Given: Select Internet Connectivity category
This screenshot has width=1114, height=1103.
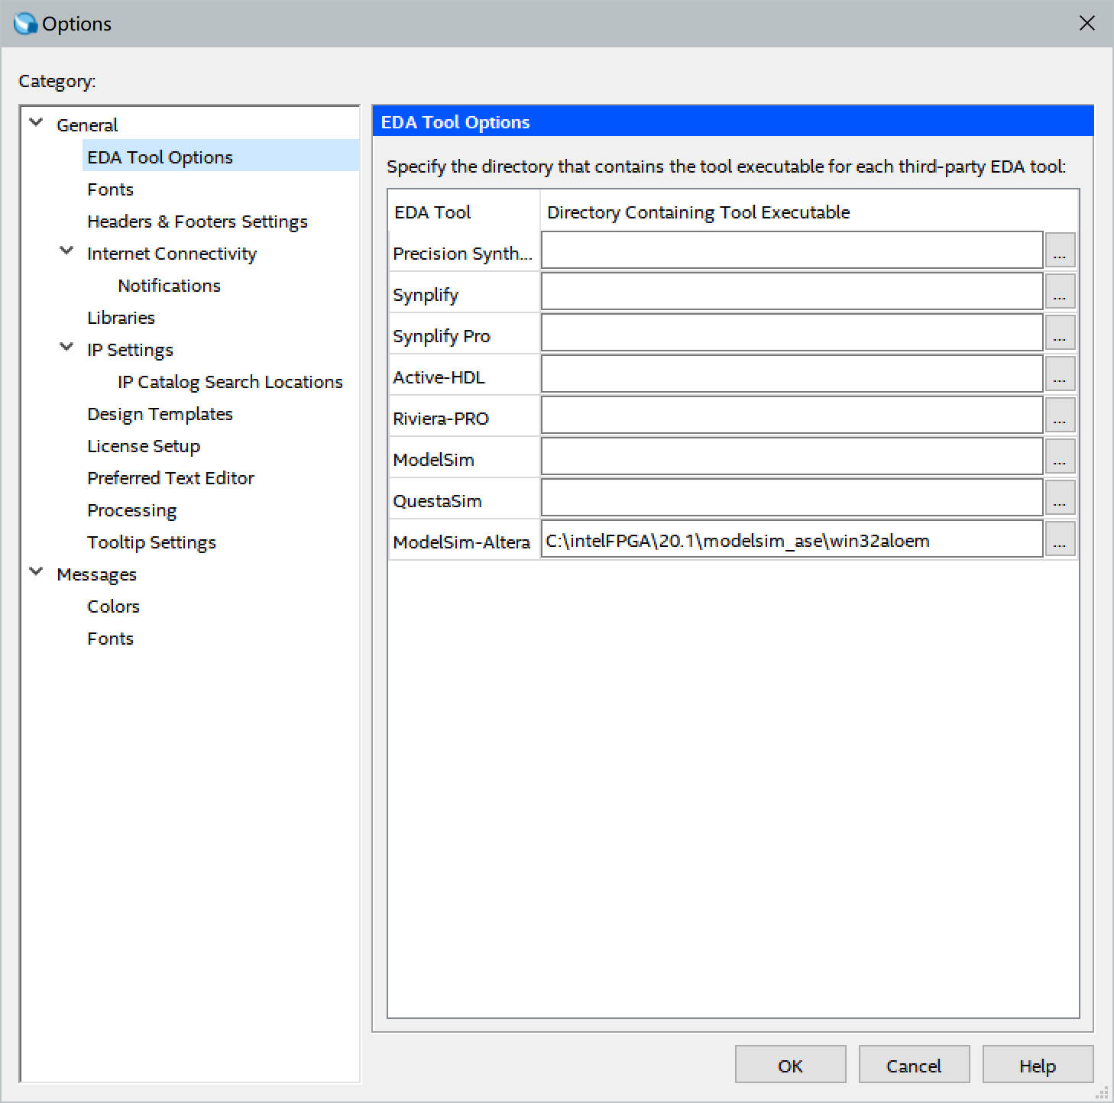Looking at the screenshot, I should pos(172,253).
